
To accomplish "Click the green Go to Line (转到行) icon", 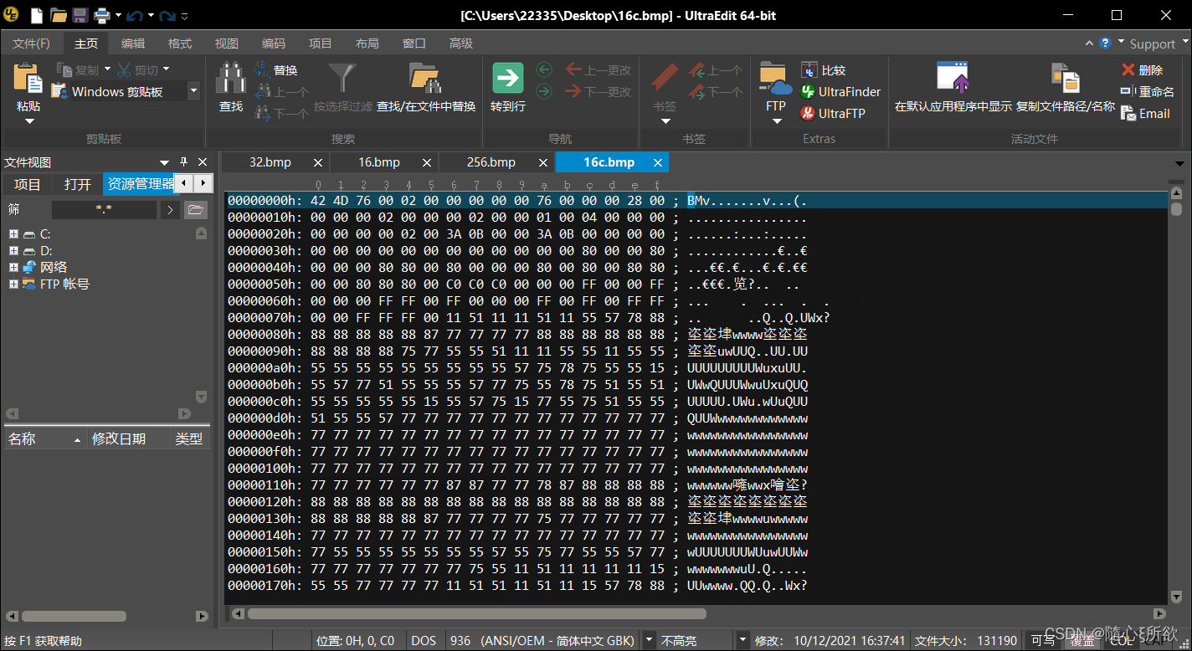I will point(507,79).
